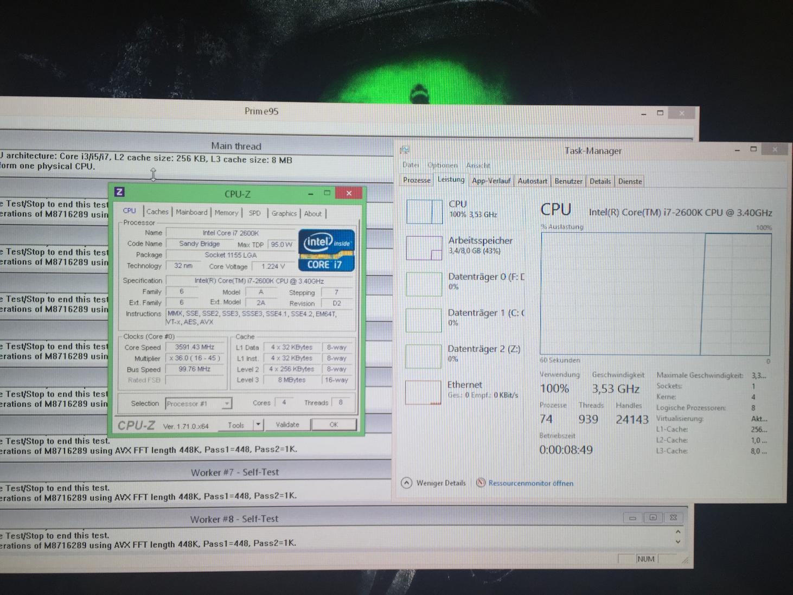Click the Name field Intel Core i7 2600K
Screen dimensions: 793x595
pyautogui.click(x=231, y=233)
